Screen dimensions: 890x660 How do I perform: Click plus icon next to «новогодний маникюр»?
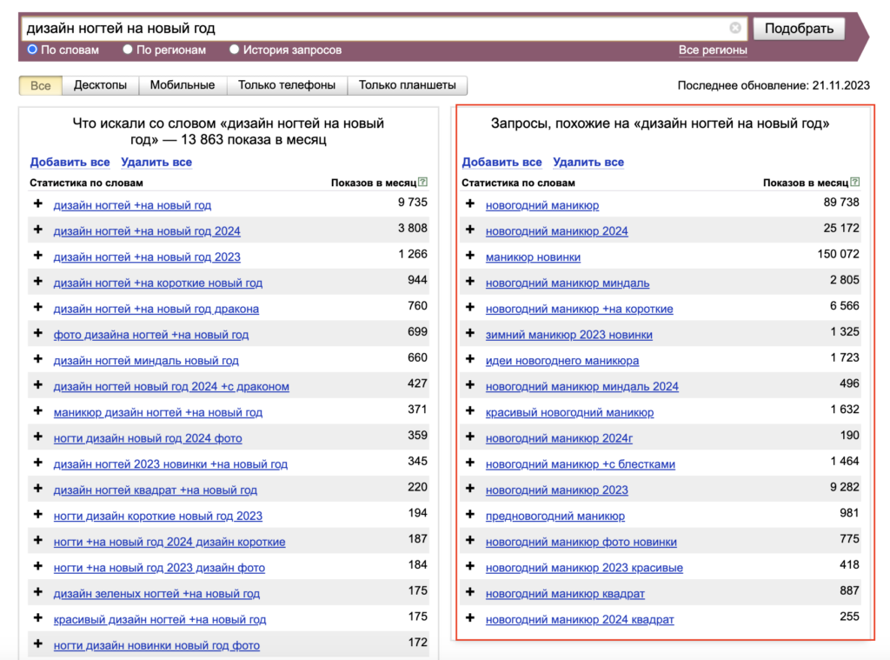[470, 204]
